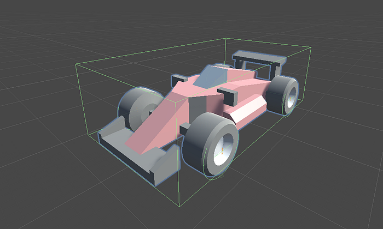Select the side mirror above the side pod
This screenshot has height=229, width=383.
(228, 96)
